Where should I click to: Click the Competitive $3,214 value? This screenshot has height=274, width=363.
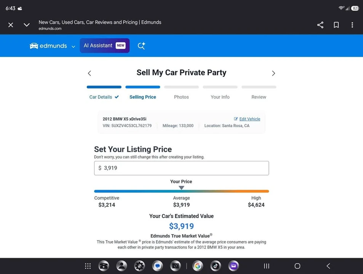107,205
